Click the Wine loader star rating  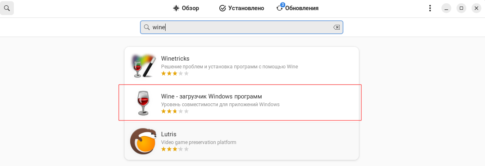tap(175, 111)
